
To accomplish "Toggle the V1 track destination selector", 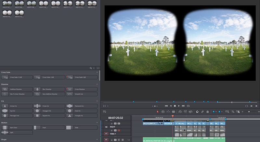I will point(106,134).
